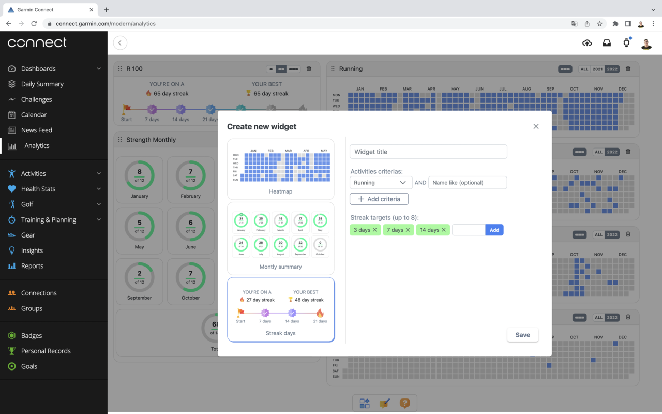Select the Streak days widget type
The width and height of the screenshot is (662, 414).
[x=281, y=310]
